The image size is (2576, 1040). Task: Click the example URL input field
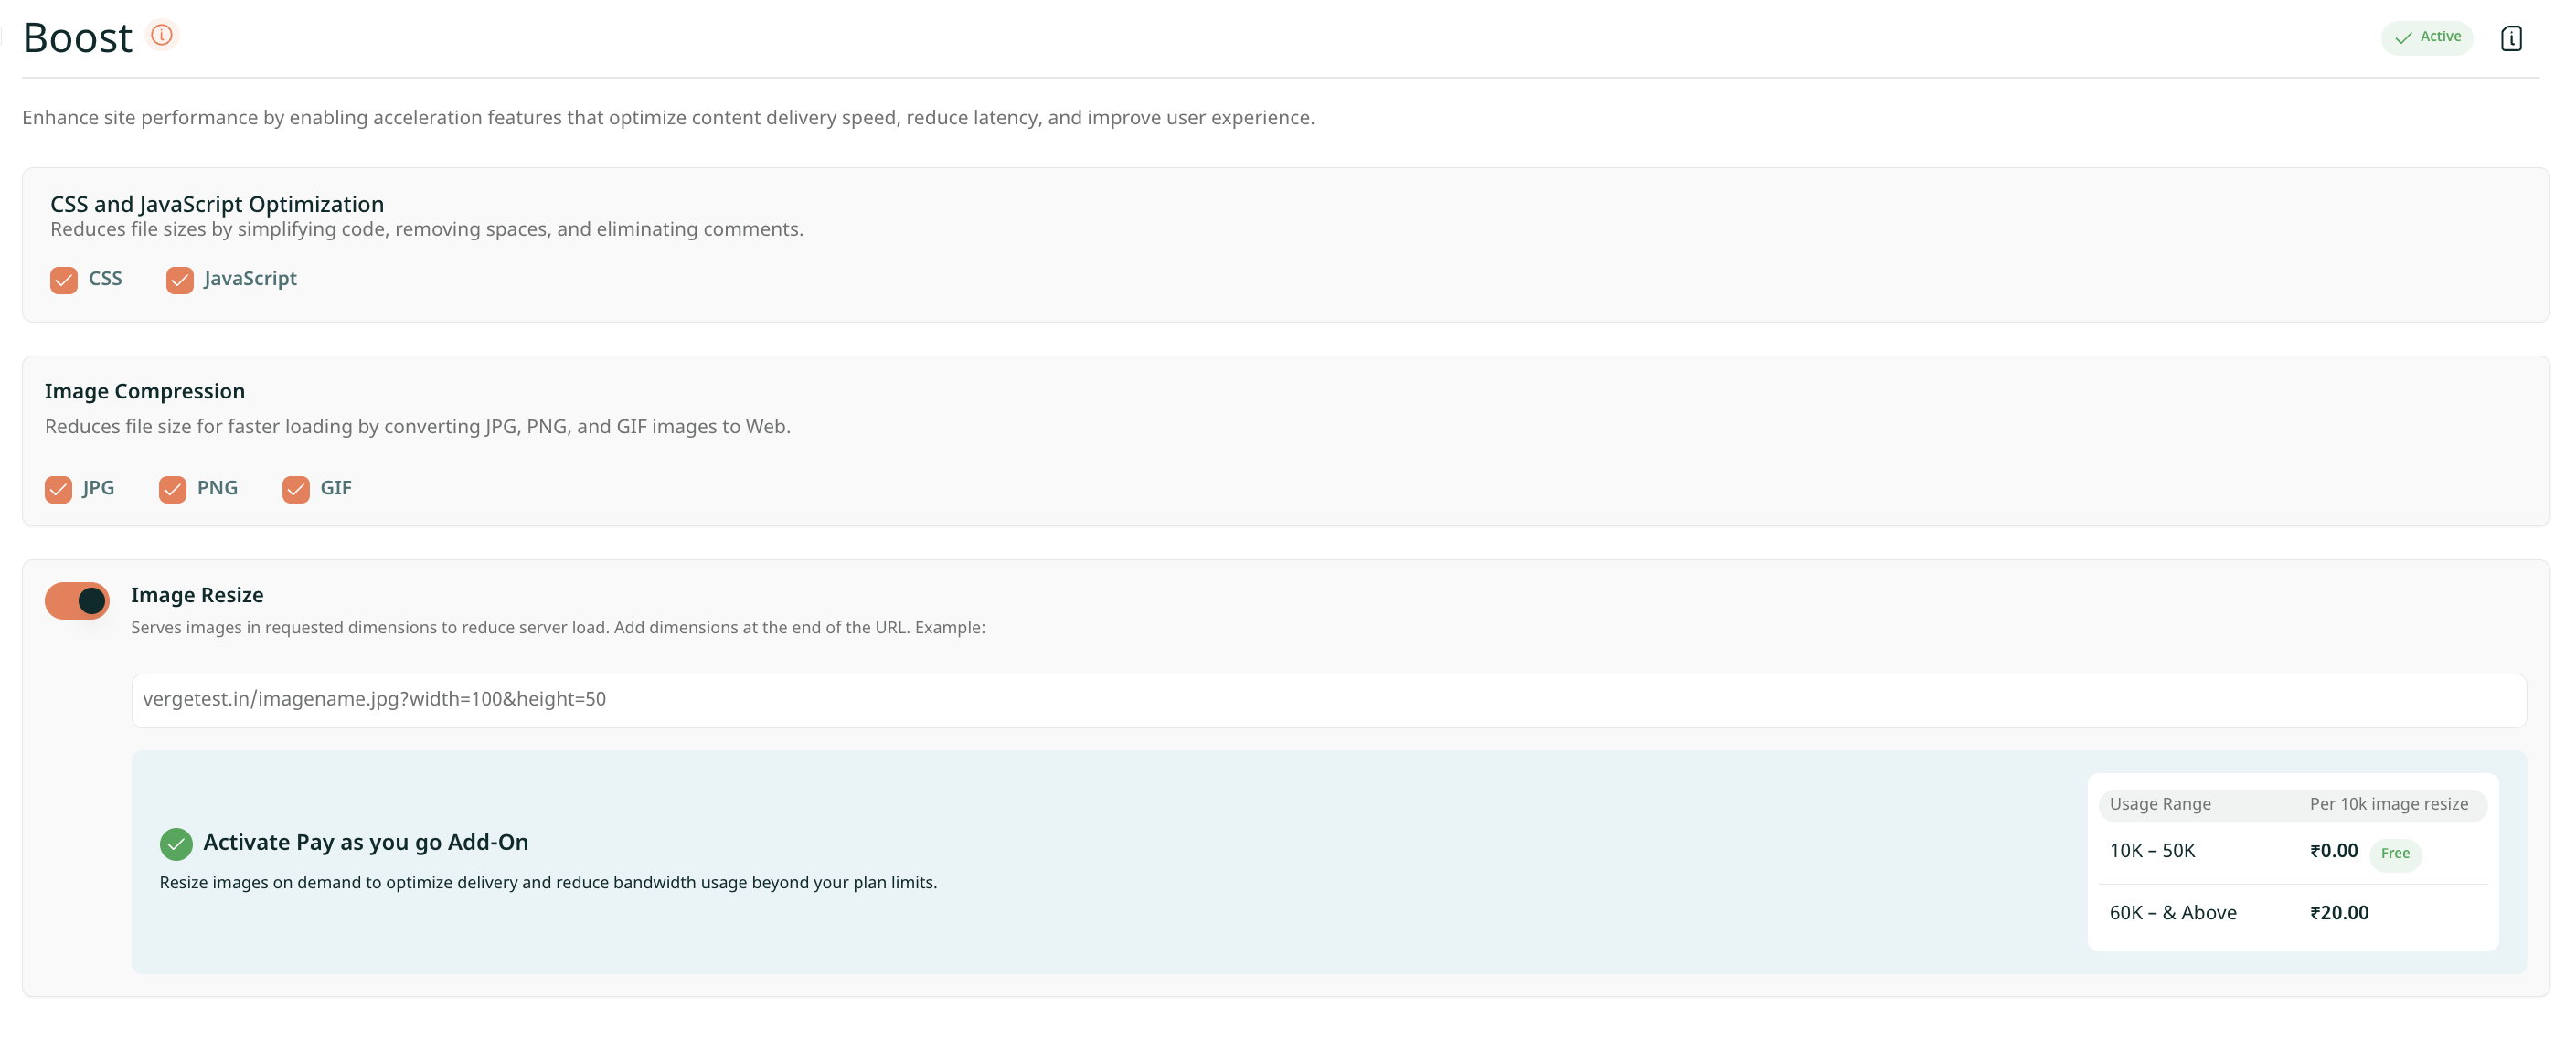[1328, 699]
